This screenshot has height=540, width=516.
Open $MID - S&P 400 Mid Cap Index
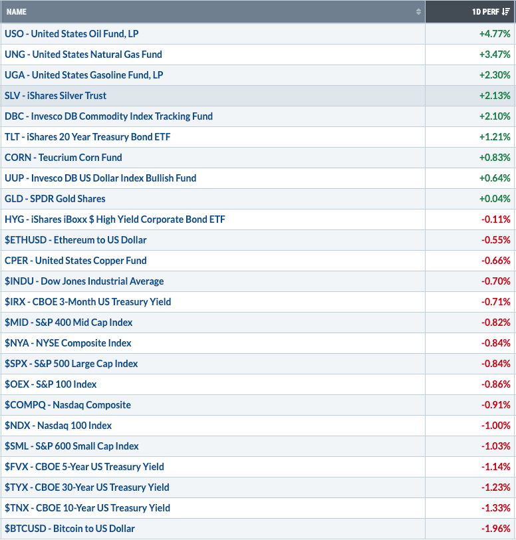tap(68, 323)
